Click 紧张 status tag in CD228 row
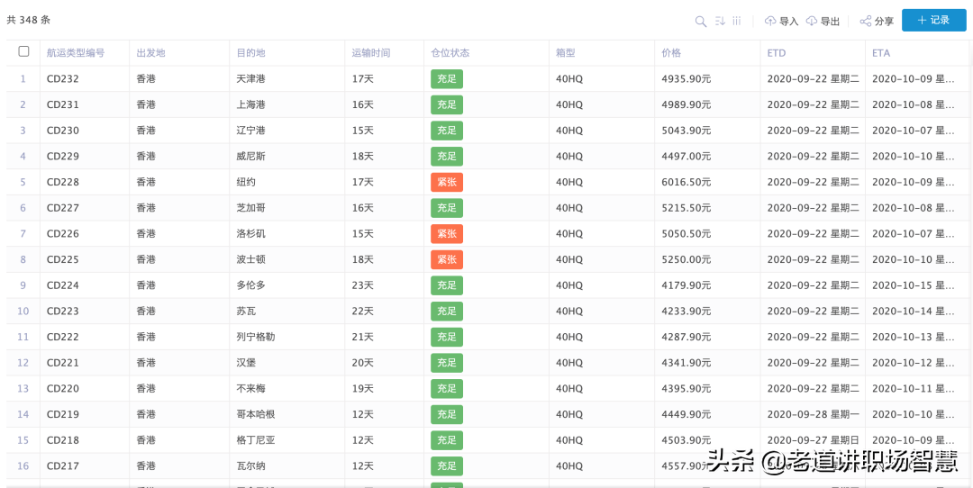Viewport: 973px width, 488px height. click(447, 182)
